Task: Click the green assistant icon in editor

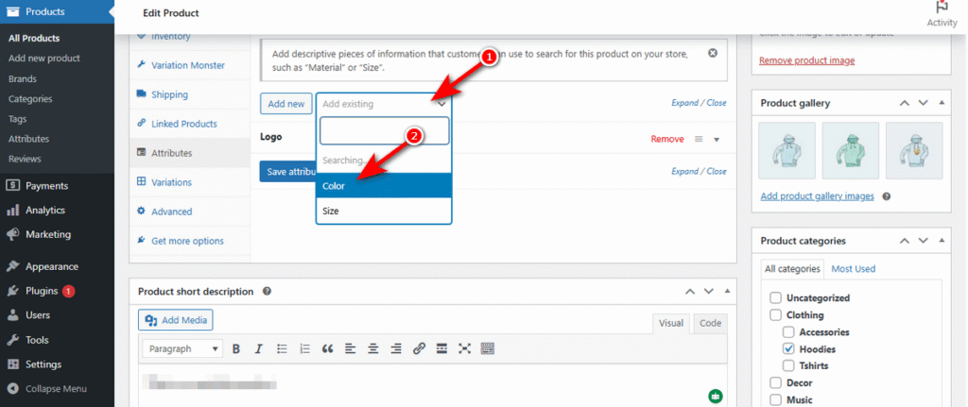Action: pos(716,396)
